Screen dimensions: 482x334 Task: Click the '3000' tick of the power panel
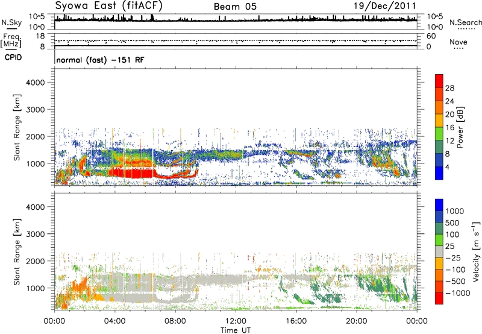[35, 110]
